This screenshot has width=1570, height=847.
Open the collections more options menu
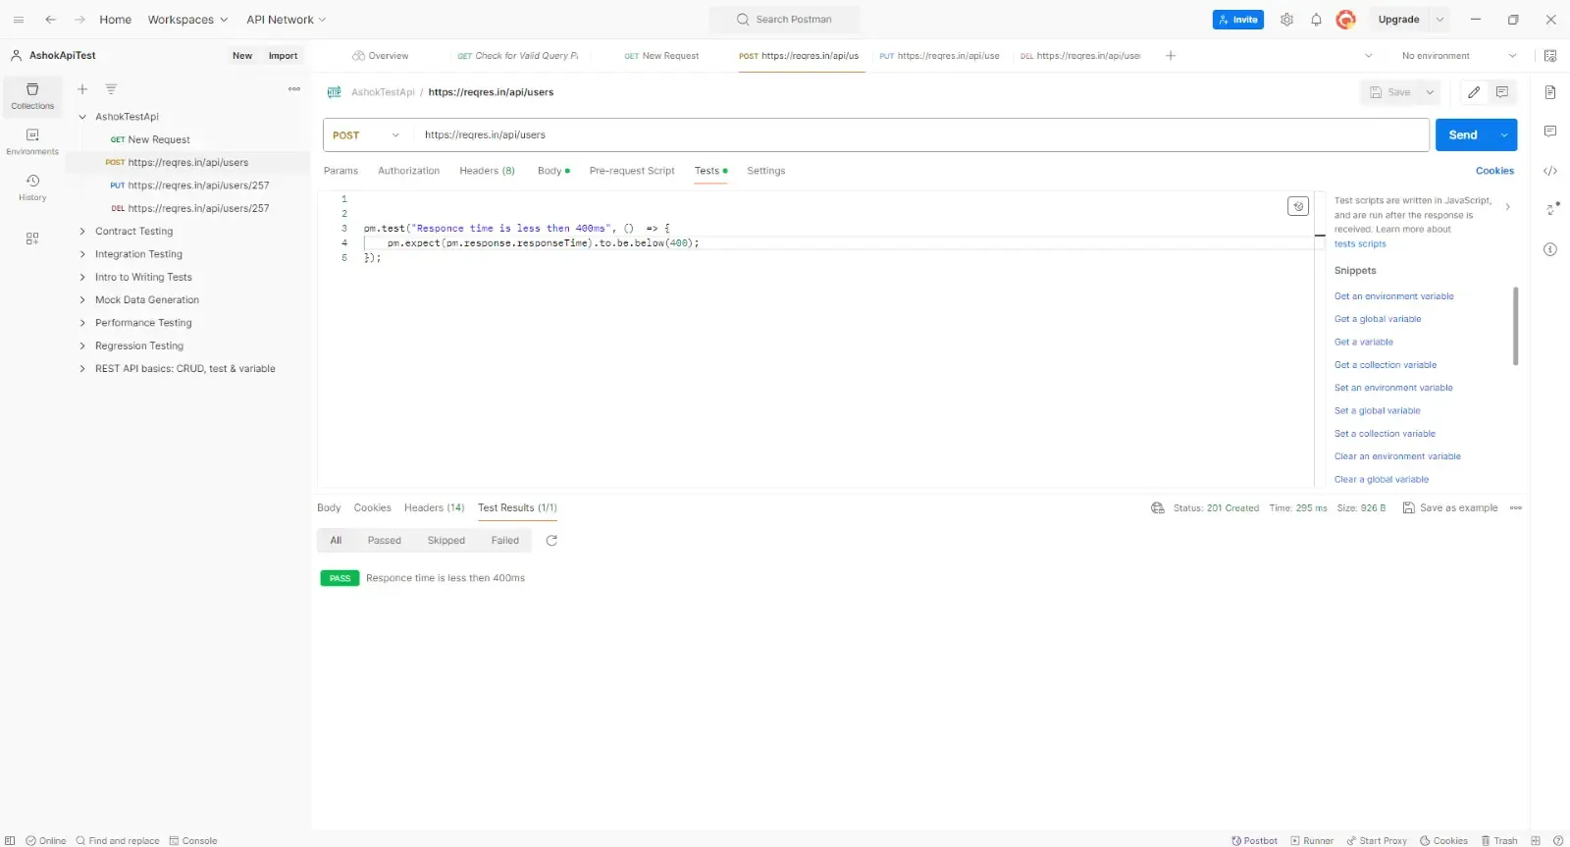pyautogui.click(x=294, y=89)
